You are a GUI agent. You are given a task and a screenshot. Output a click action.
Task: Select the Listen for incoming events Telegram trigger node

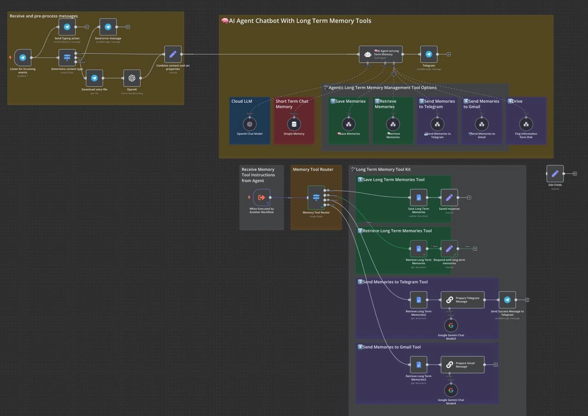coord(23,58)
